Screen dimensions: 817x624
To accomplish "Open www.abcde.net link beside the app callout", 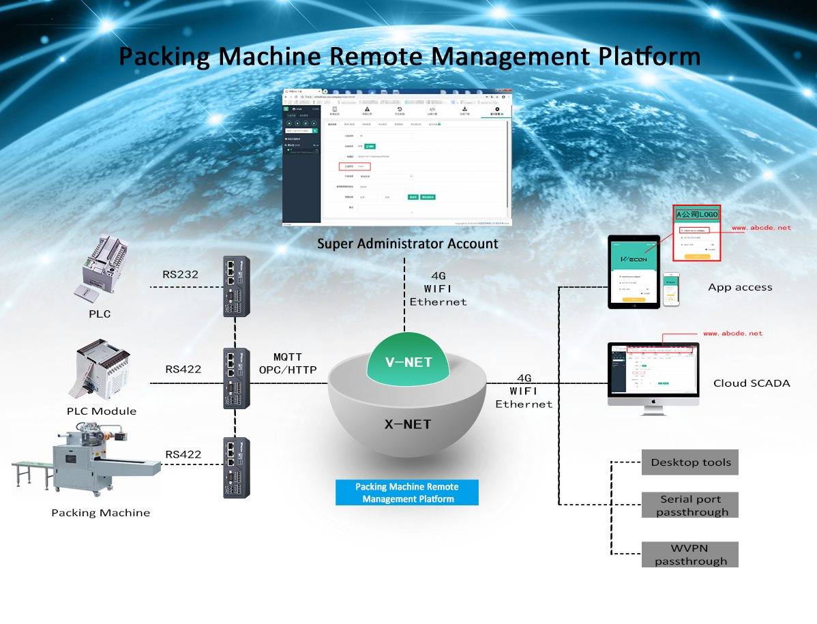I will pos(761,228).
